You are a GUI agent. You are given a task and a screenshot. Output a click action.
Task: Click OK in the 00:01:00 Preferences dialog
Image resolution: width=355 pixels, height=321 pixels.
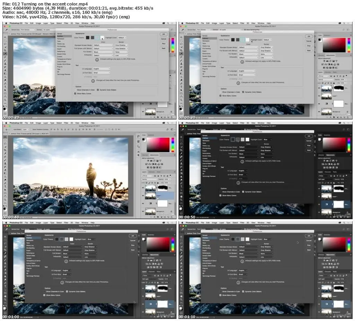pos(133,236)
